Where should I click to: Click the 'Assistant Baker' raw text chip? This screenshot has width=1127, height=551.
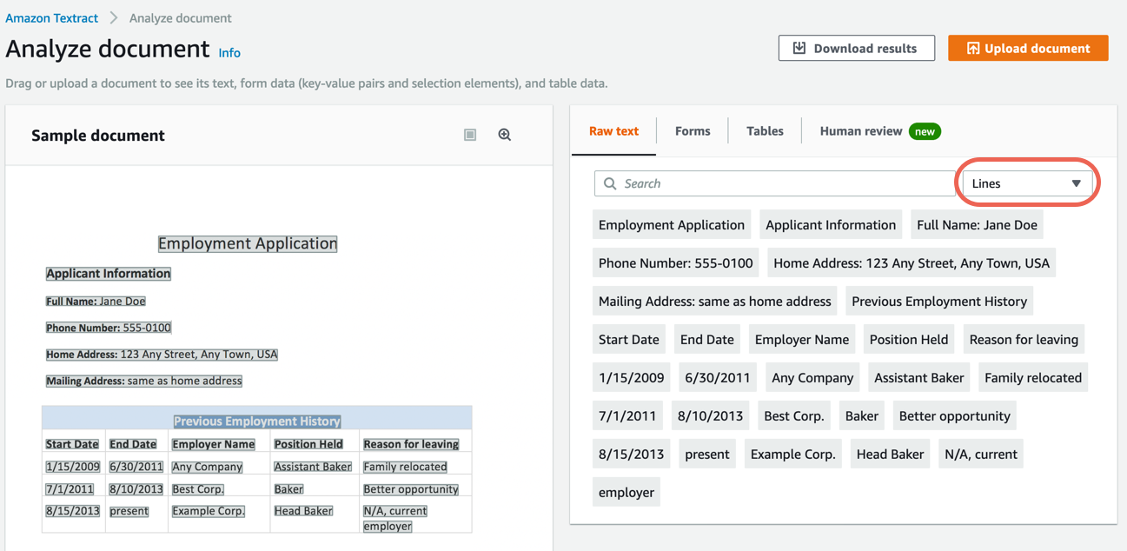point(919,378)
